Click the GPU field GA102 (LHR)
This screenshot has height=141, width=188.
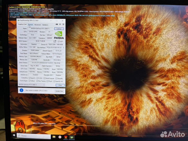tap(33, 32)
